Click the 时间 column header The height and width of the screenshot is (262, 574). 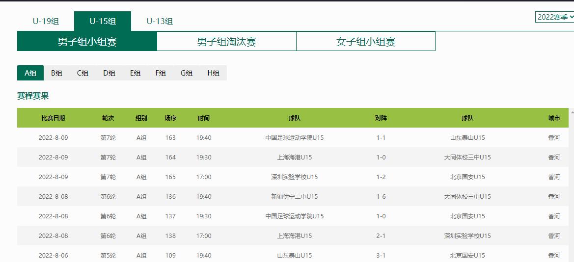(204, 118)
